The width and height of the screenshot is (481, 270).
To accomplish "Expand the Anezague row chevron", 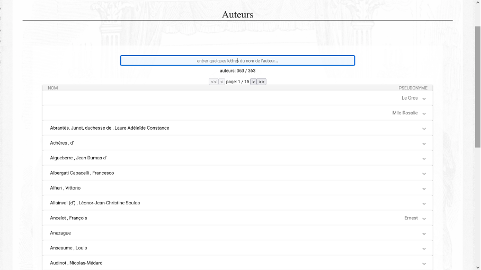I will 424,233.
